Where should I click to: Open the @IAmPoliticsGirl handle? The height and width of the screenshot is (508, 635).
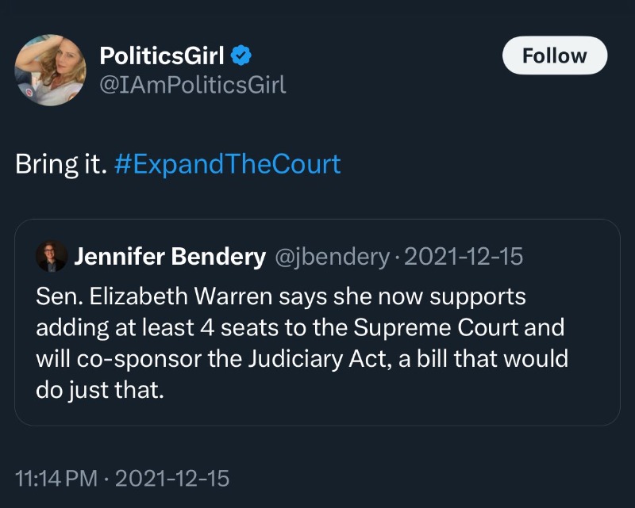coord(191,84)
